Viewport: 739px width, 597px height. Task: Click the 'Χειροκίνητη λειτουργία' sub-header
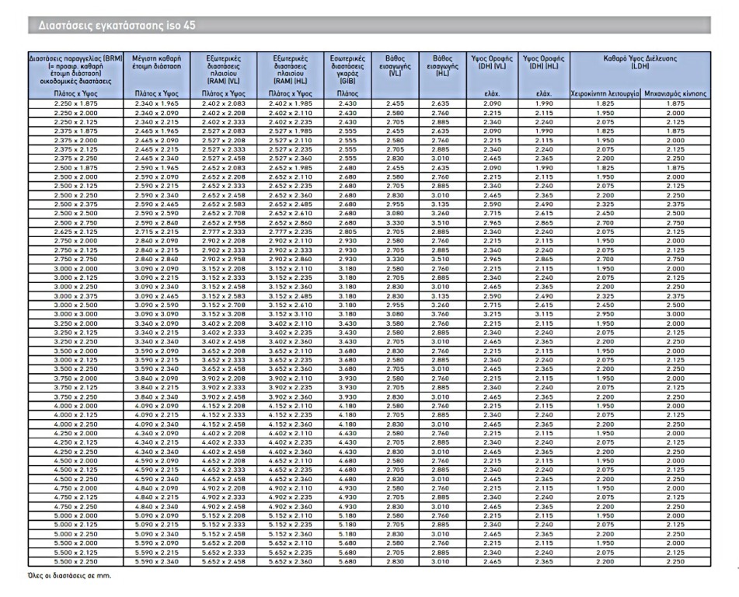605,93
